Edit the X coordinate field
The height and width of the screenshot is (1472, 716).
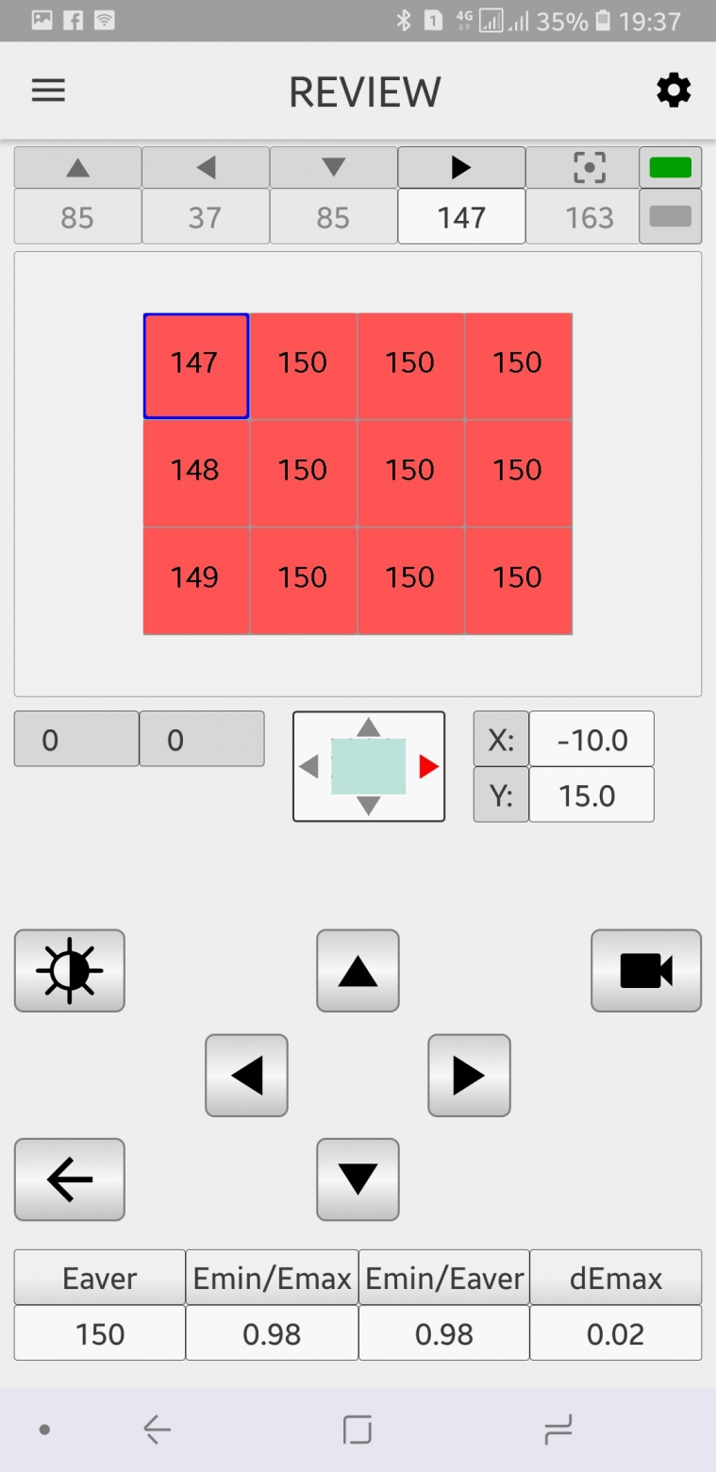click(591, 740)
